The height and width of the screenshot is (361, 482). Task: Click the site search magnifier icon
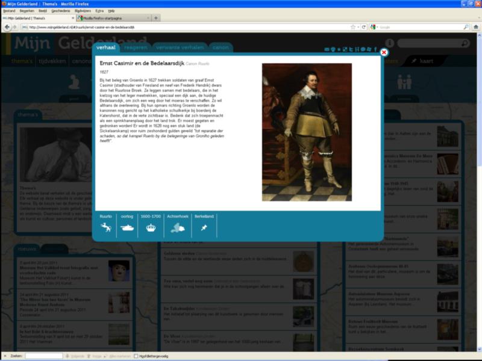[465, 43]
